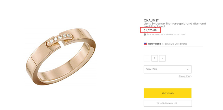This screenshot has width=223, height=110.
Task: Click the 'Not available' delivery notice
Action: [155, 44]
